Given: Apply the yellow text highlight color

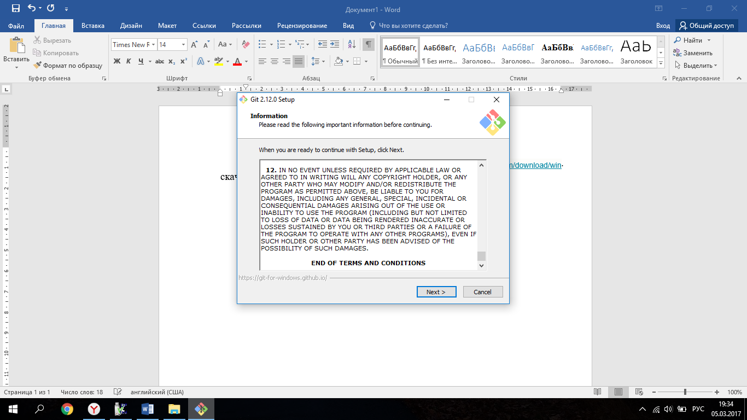Looking at the screenshot, I should [218, 61].
